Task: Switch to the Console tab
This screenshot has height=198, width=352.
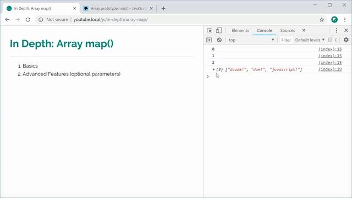Action: pyautogui.click(x=264, y=31)
